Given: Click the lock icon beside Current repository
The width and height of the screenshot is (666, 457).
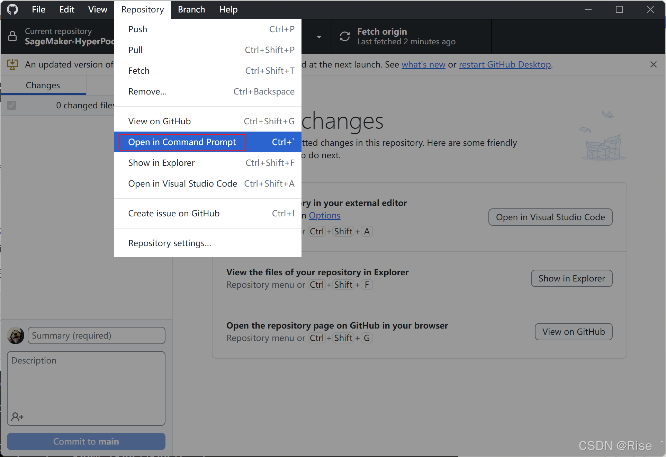Looking at the screenshot, I should pyautogui.click(x=12, y=36).
